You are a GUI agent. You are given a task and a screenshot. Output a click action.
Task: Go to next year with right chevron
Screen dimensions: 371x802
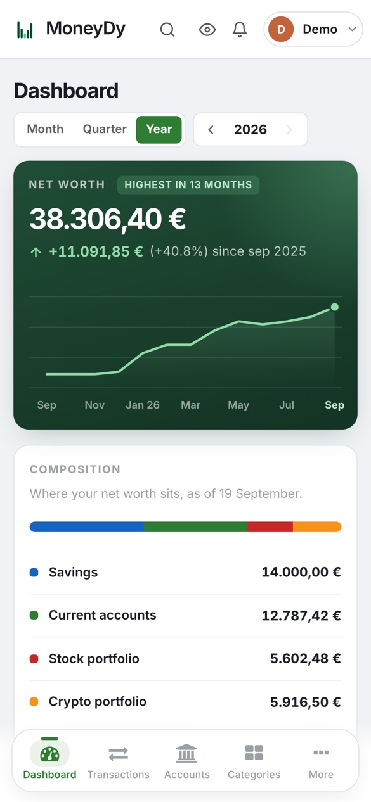point(289,130)
